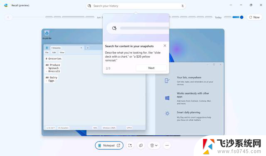Close the Groceries tab in Notepad
266x156 pixels.
pos(81,48)
